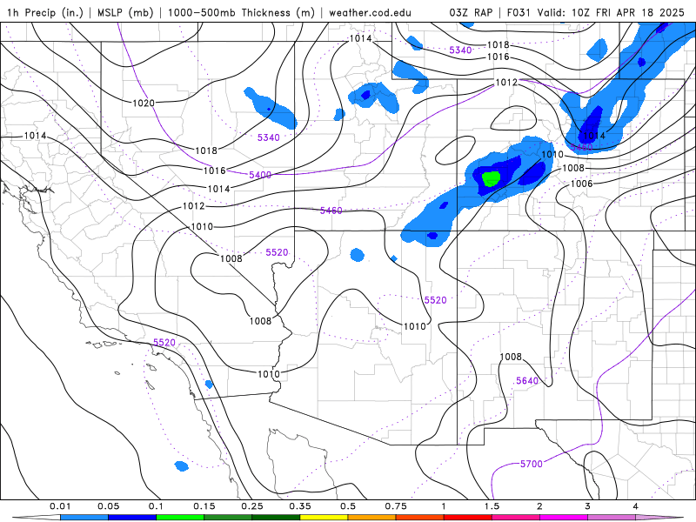Click the 0.35 legend value
The width and height of the screenshot is (696, 522).
(x=300, y=506)
